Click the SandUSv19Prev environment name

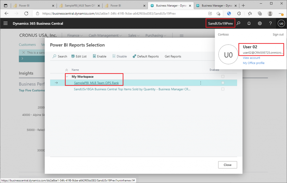click(x=220, y=24)
